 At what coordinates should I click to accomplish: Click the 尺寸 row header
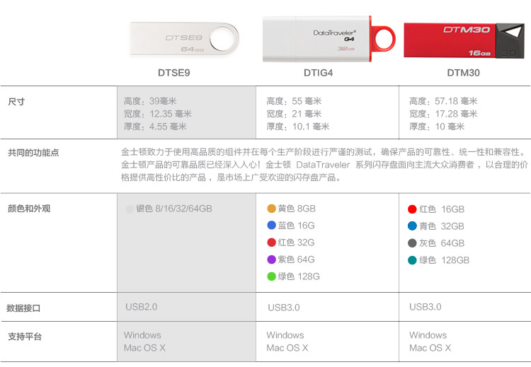pos(16,102)
